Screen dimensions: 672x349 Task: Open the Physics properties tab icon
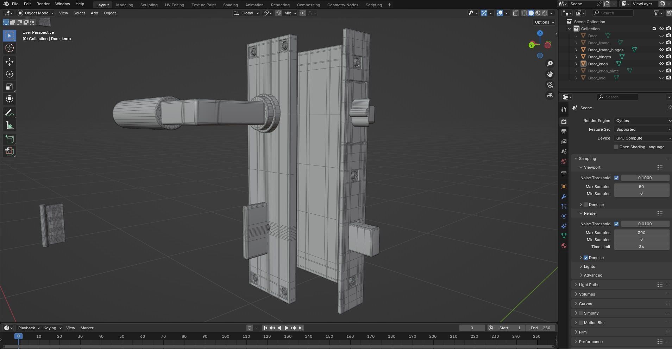coord(564,216)
